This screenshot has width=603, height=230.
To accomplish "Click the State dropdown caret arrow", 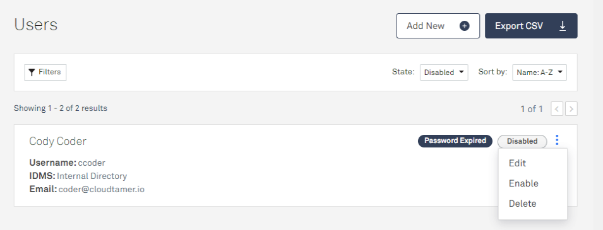I will [461, 72].
